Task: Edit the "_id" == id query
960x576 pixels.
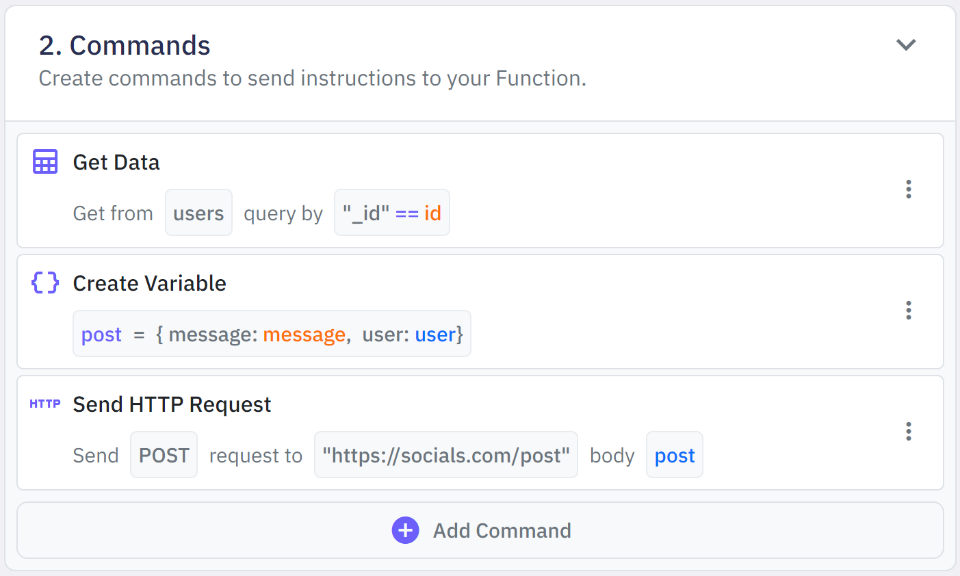Action: point(391,213)
